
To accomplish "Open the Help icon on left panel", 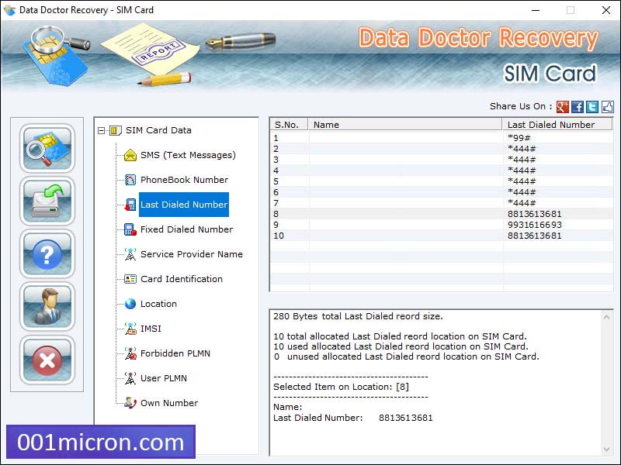I will (x=47, y=253).
